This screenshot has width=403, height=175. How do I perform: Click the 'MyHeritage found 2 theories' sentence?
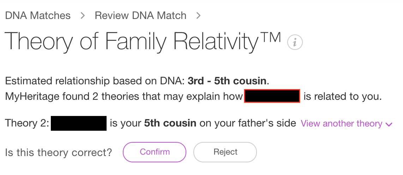point(124,96)
